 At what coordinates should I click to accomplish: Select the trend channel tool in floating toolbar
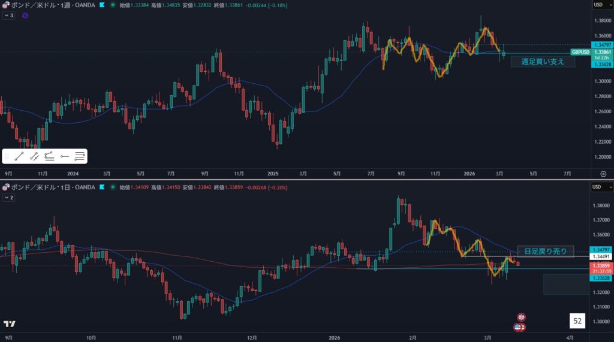pos(35,157)
